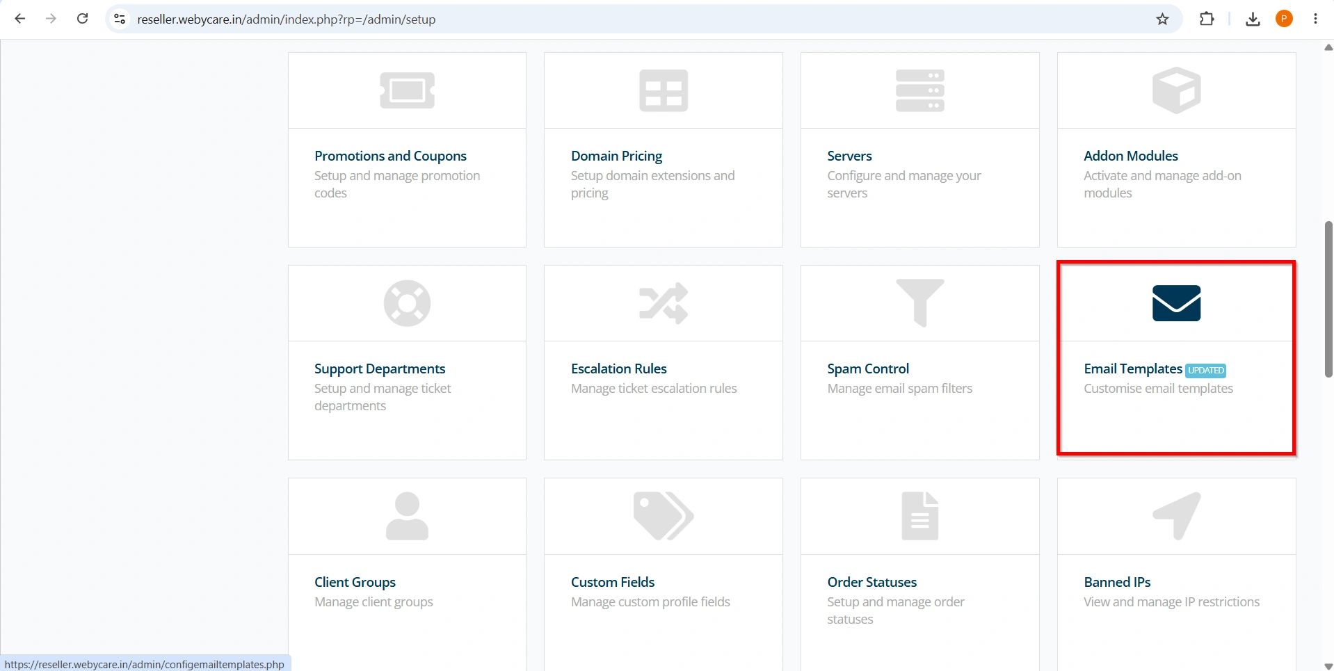Click the Banned IPs arrow icon

tap(1176, 516)
